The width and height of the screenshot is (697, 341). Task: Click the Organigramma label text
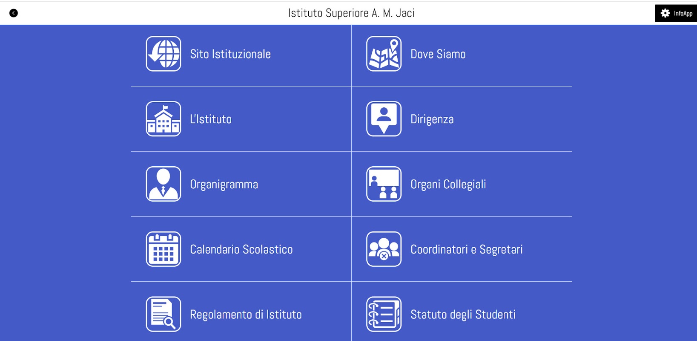pyautogui.click(x=224, y=185)
